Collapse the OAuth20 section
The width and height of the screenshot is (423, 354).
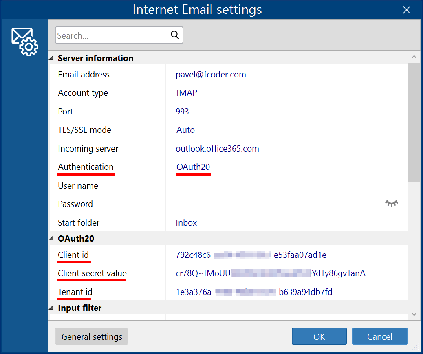pyautogui.click(x=51, y=238)
